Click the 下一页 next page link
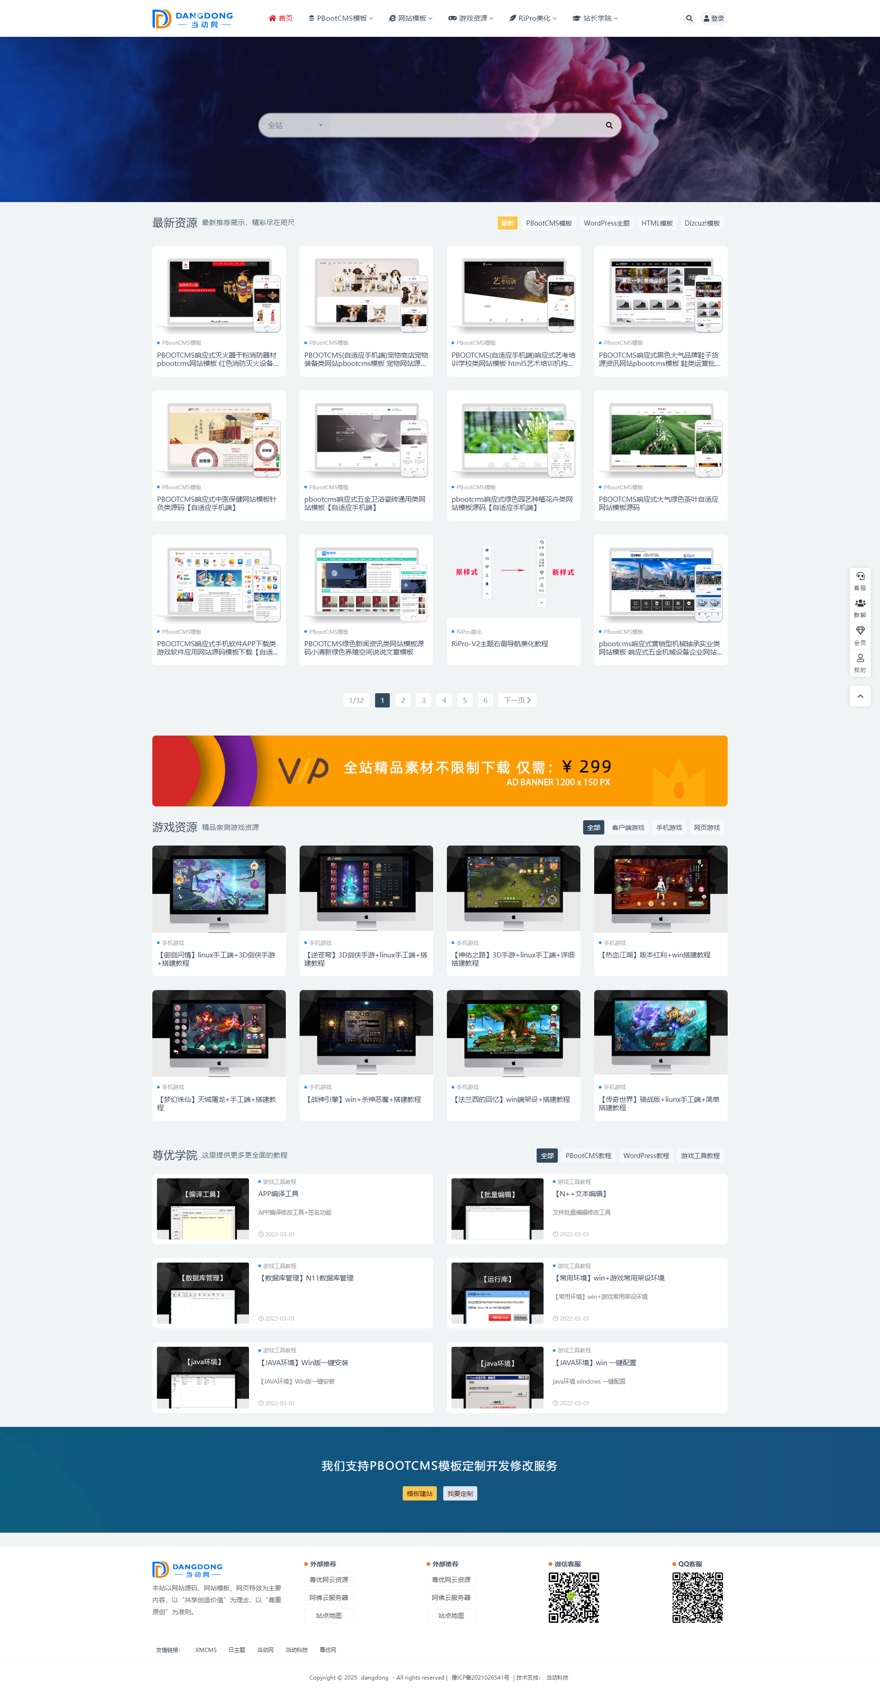Viewport: 880px width, 1692px height. (517, 700)
